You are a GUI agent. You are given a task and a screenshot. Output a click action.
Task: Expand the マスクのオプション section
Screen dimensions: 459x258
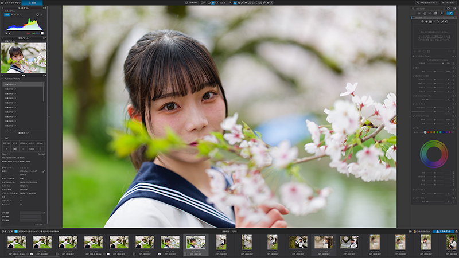click(x=413, y=56)
